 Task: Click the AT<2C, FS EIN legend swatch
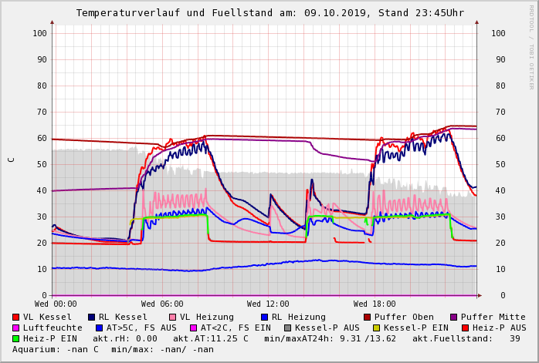click(x=194, y=328)
